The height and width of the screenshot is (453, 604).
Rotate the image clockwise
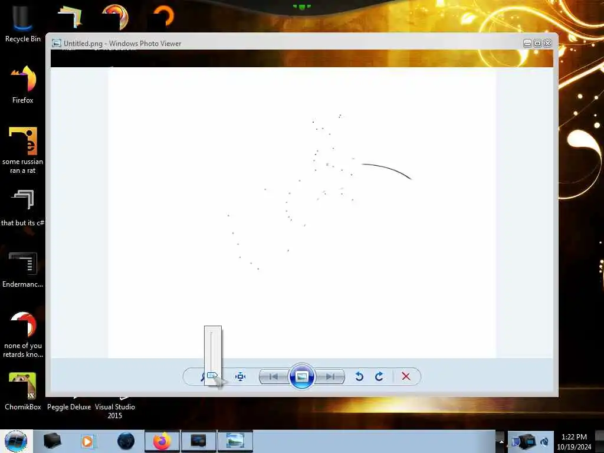(379, 376)
